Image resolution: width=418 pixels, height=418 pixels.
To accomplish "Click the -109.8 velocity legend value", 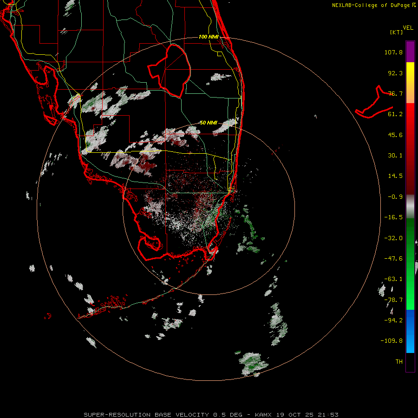I will 392,341.
